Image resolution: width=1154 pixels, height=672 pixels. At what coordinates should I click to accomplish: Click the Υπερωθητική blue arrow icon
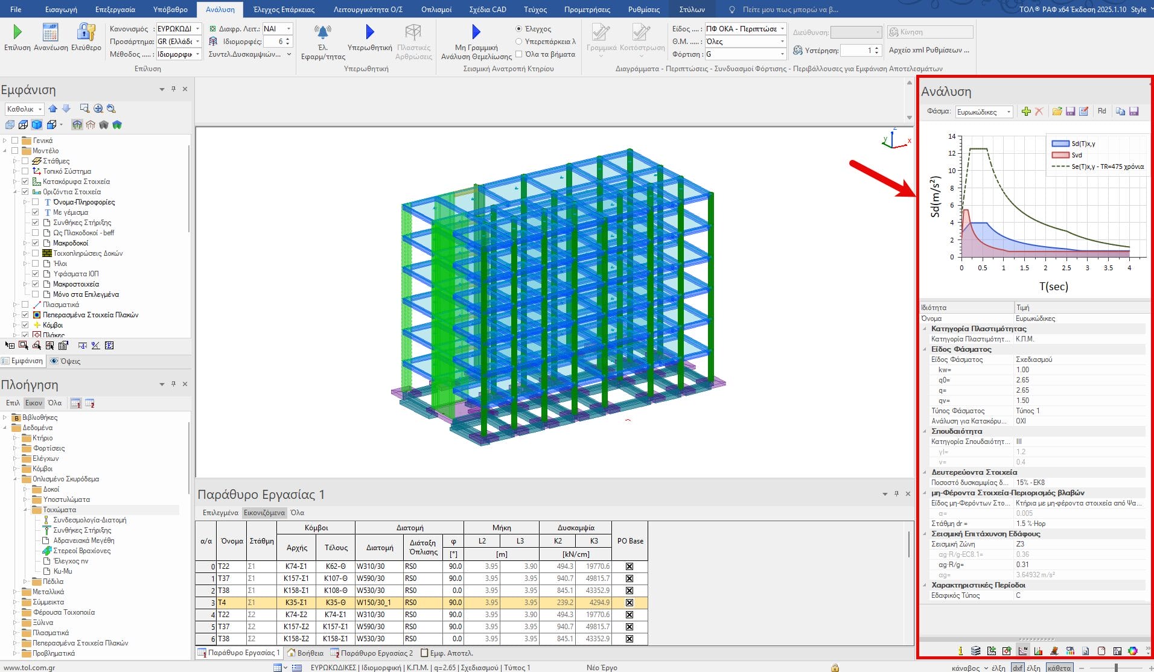(x=369, y=32)
